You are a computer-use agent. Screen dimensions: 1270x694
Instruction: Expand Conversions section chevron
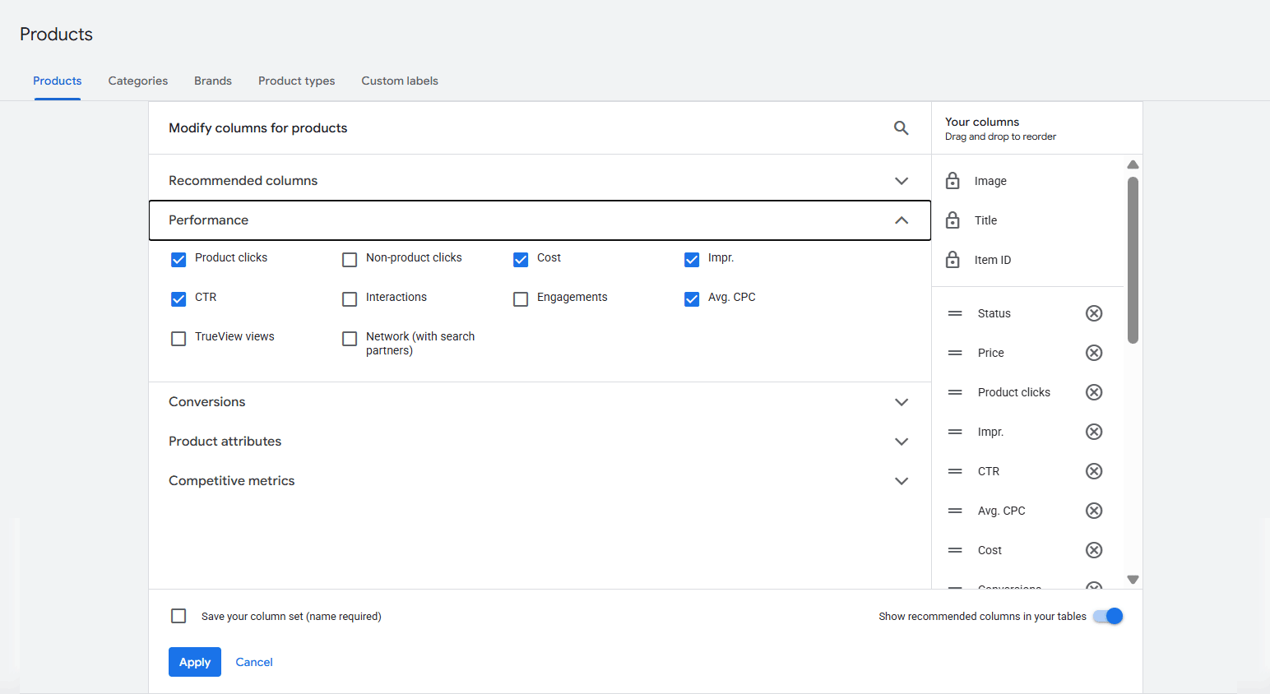click(x=902, y=402)
